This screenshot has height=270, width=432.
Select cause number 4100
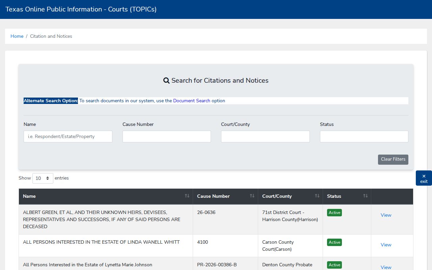coord(203,242)
